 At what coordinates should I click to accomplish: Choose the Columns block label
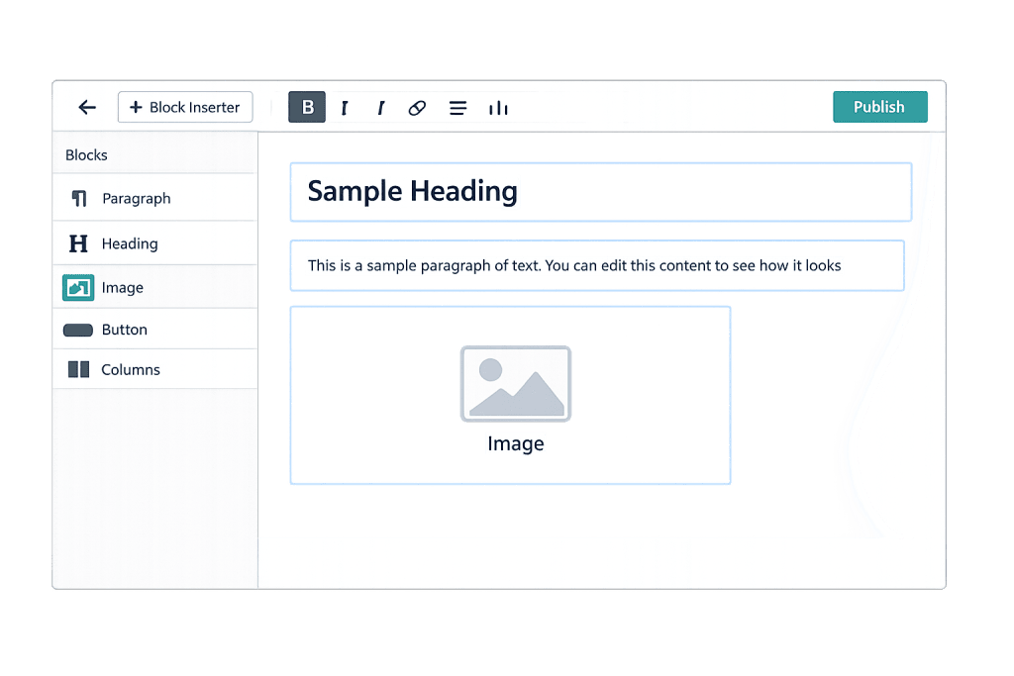(131, 369)
